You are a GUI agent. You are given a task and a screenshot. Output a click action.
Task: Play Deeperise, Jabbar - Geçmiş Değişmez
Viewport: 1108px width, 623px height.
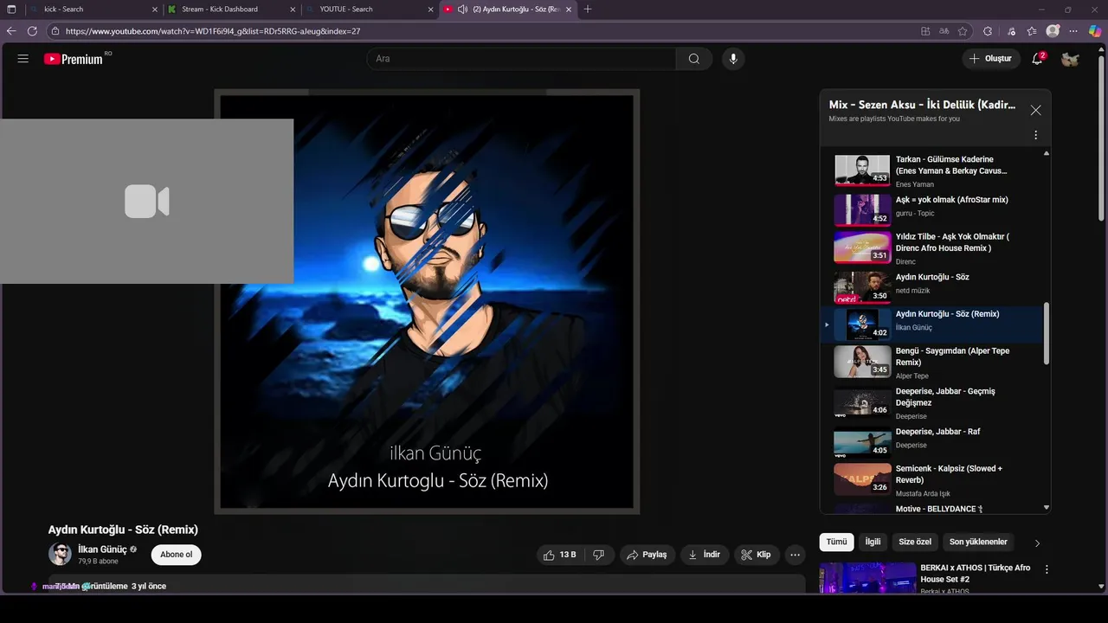click(x=931, y=402)
